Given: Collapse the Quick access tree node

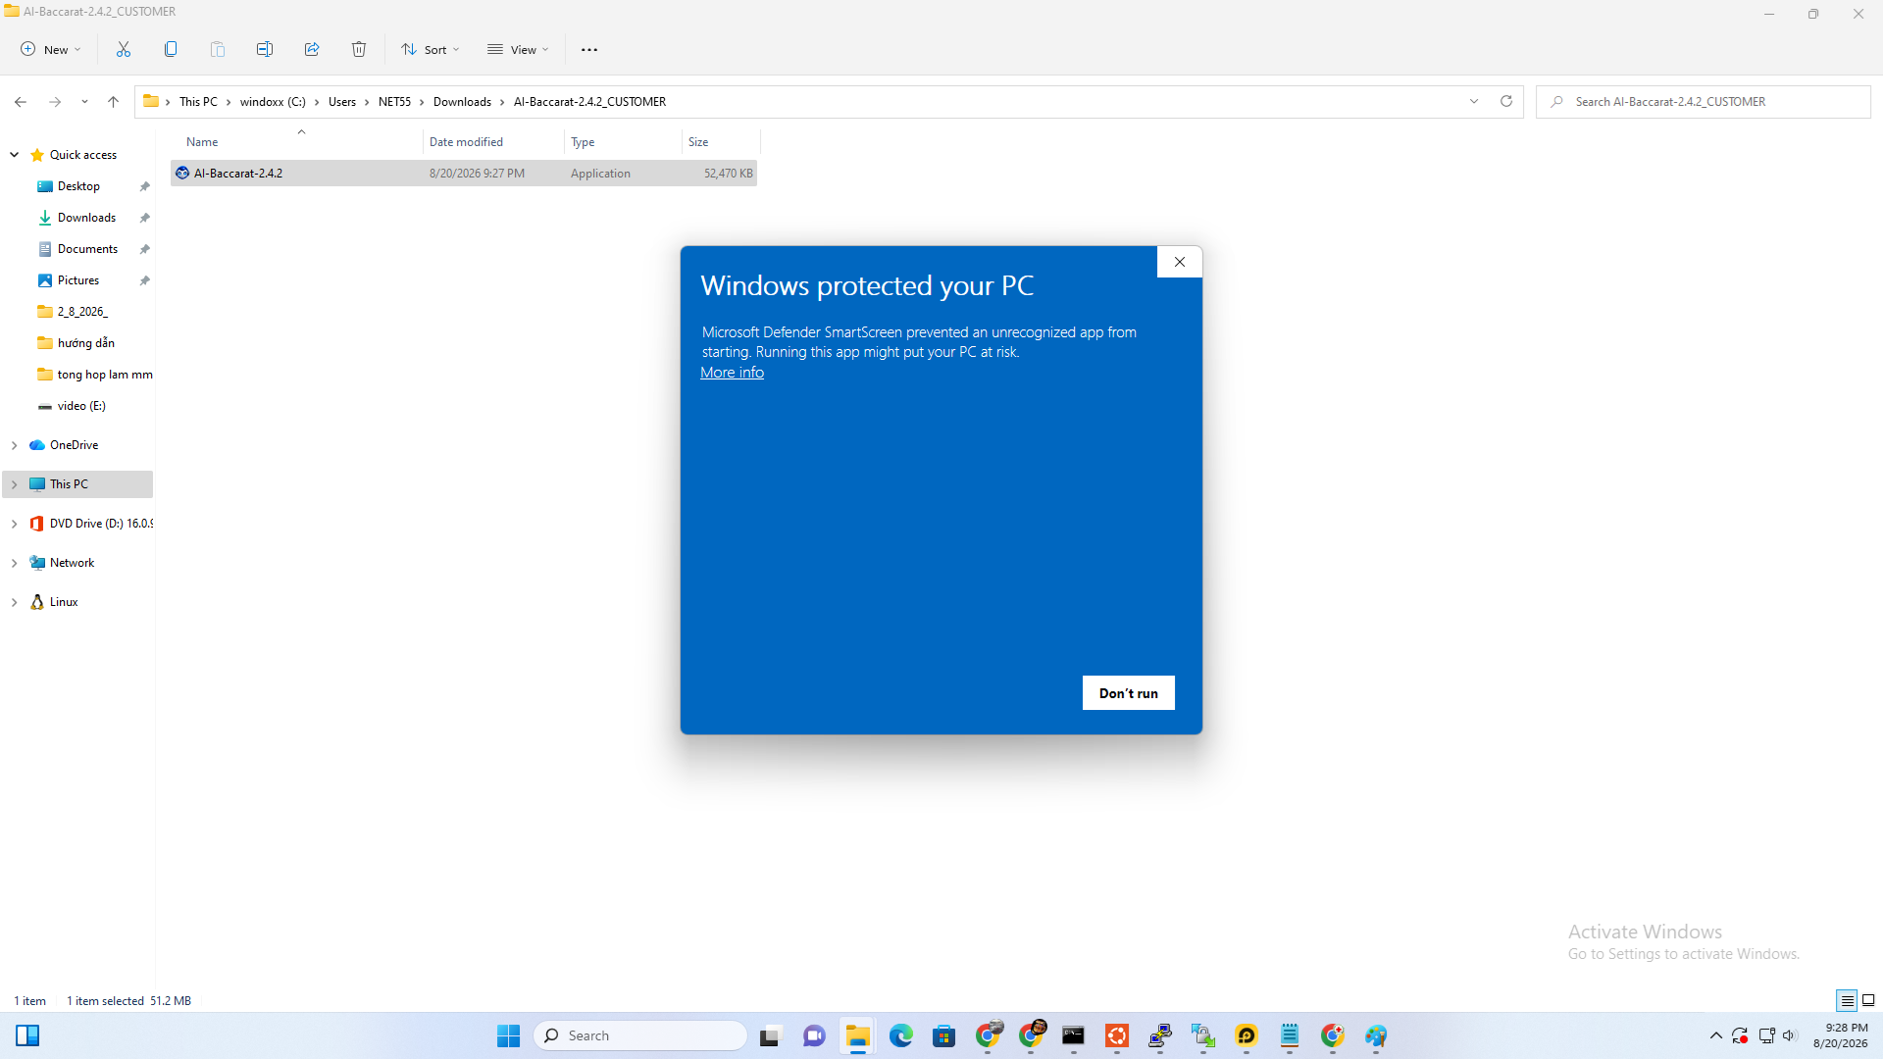Looking at the screenshot, I should (15, 155).
